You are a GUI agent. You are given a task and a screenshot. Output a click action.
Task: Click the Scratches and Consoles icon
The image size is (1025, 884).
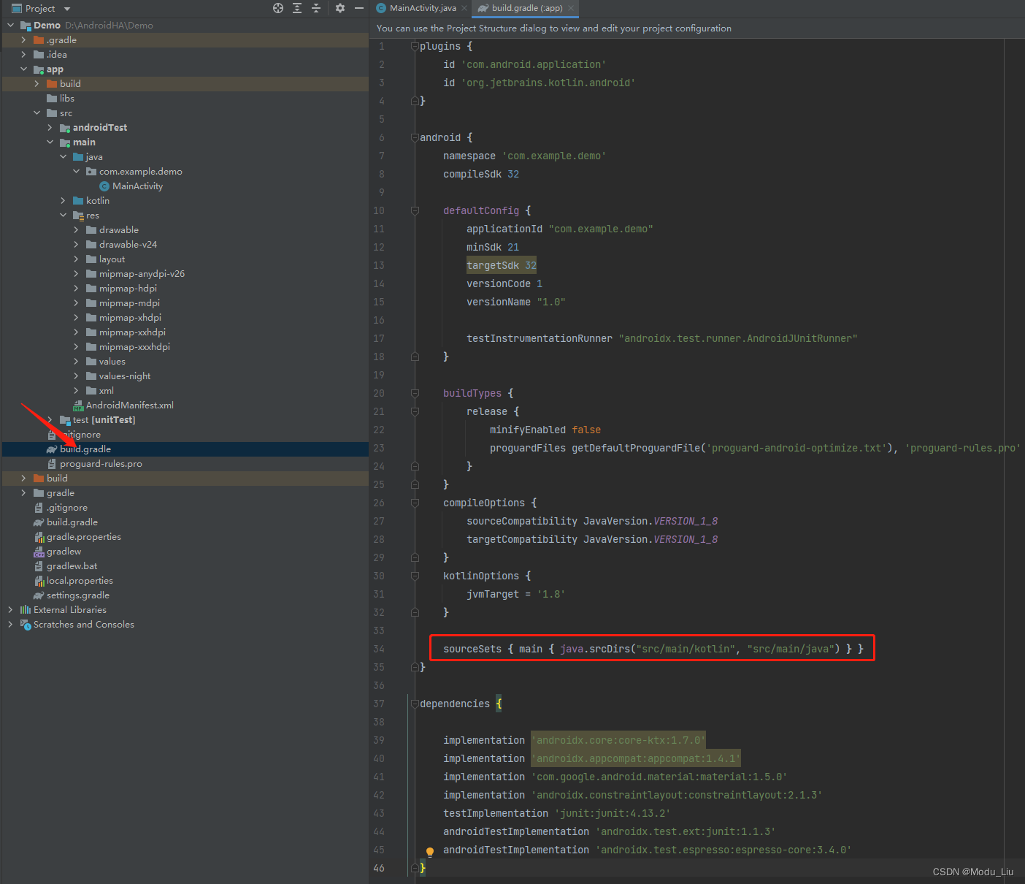pos(26,625)
